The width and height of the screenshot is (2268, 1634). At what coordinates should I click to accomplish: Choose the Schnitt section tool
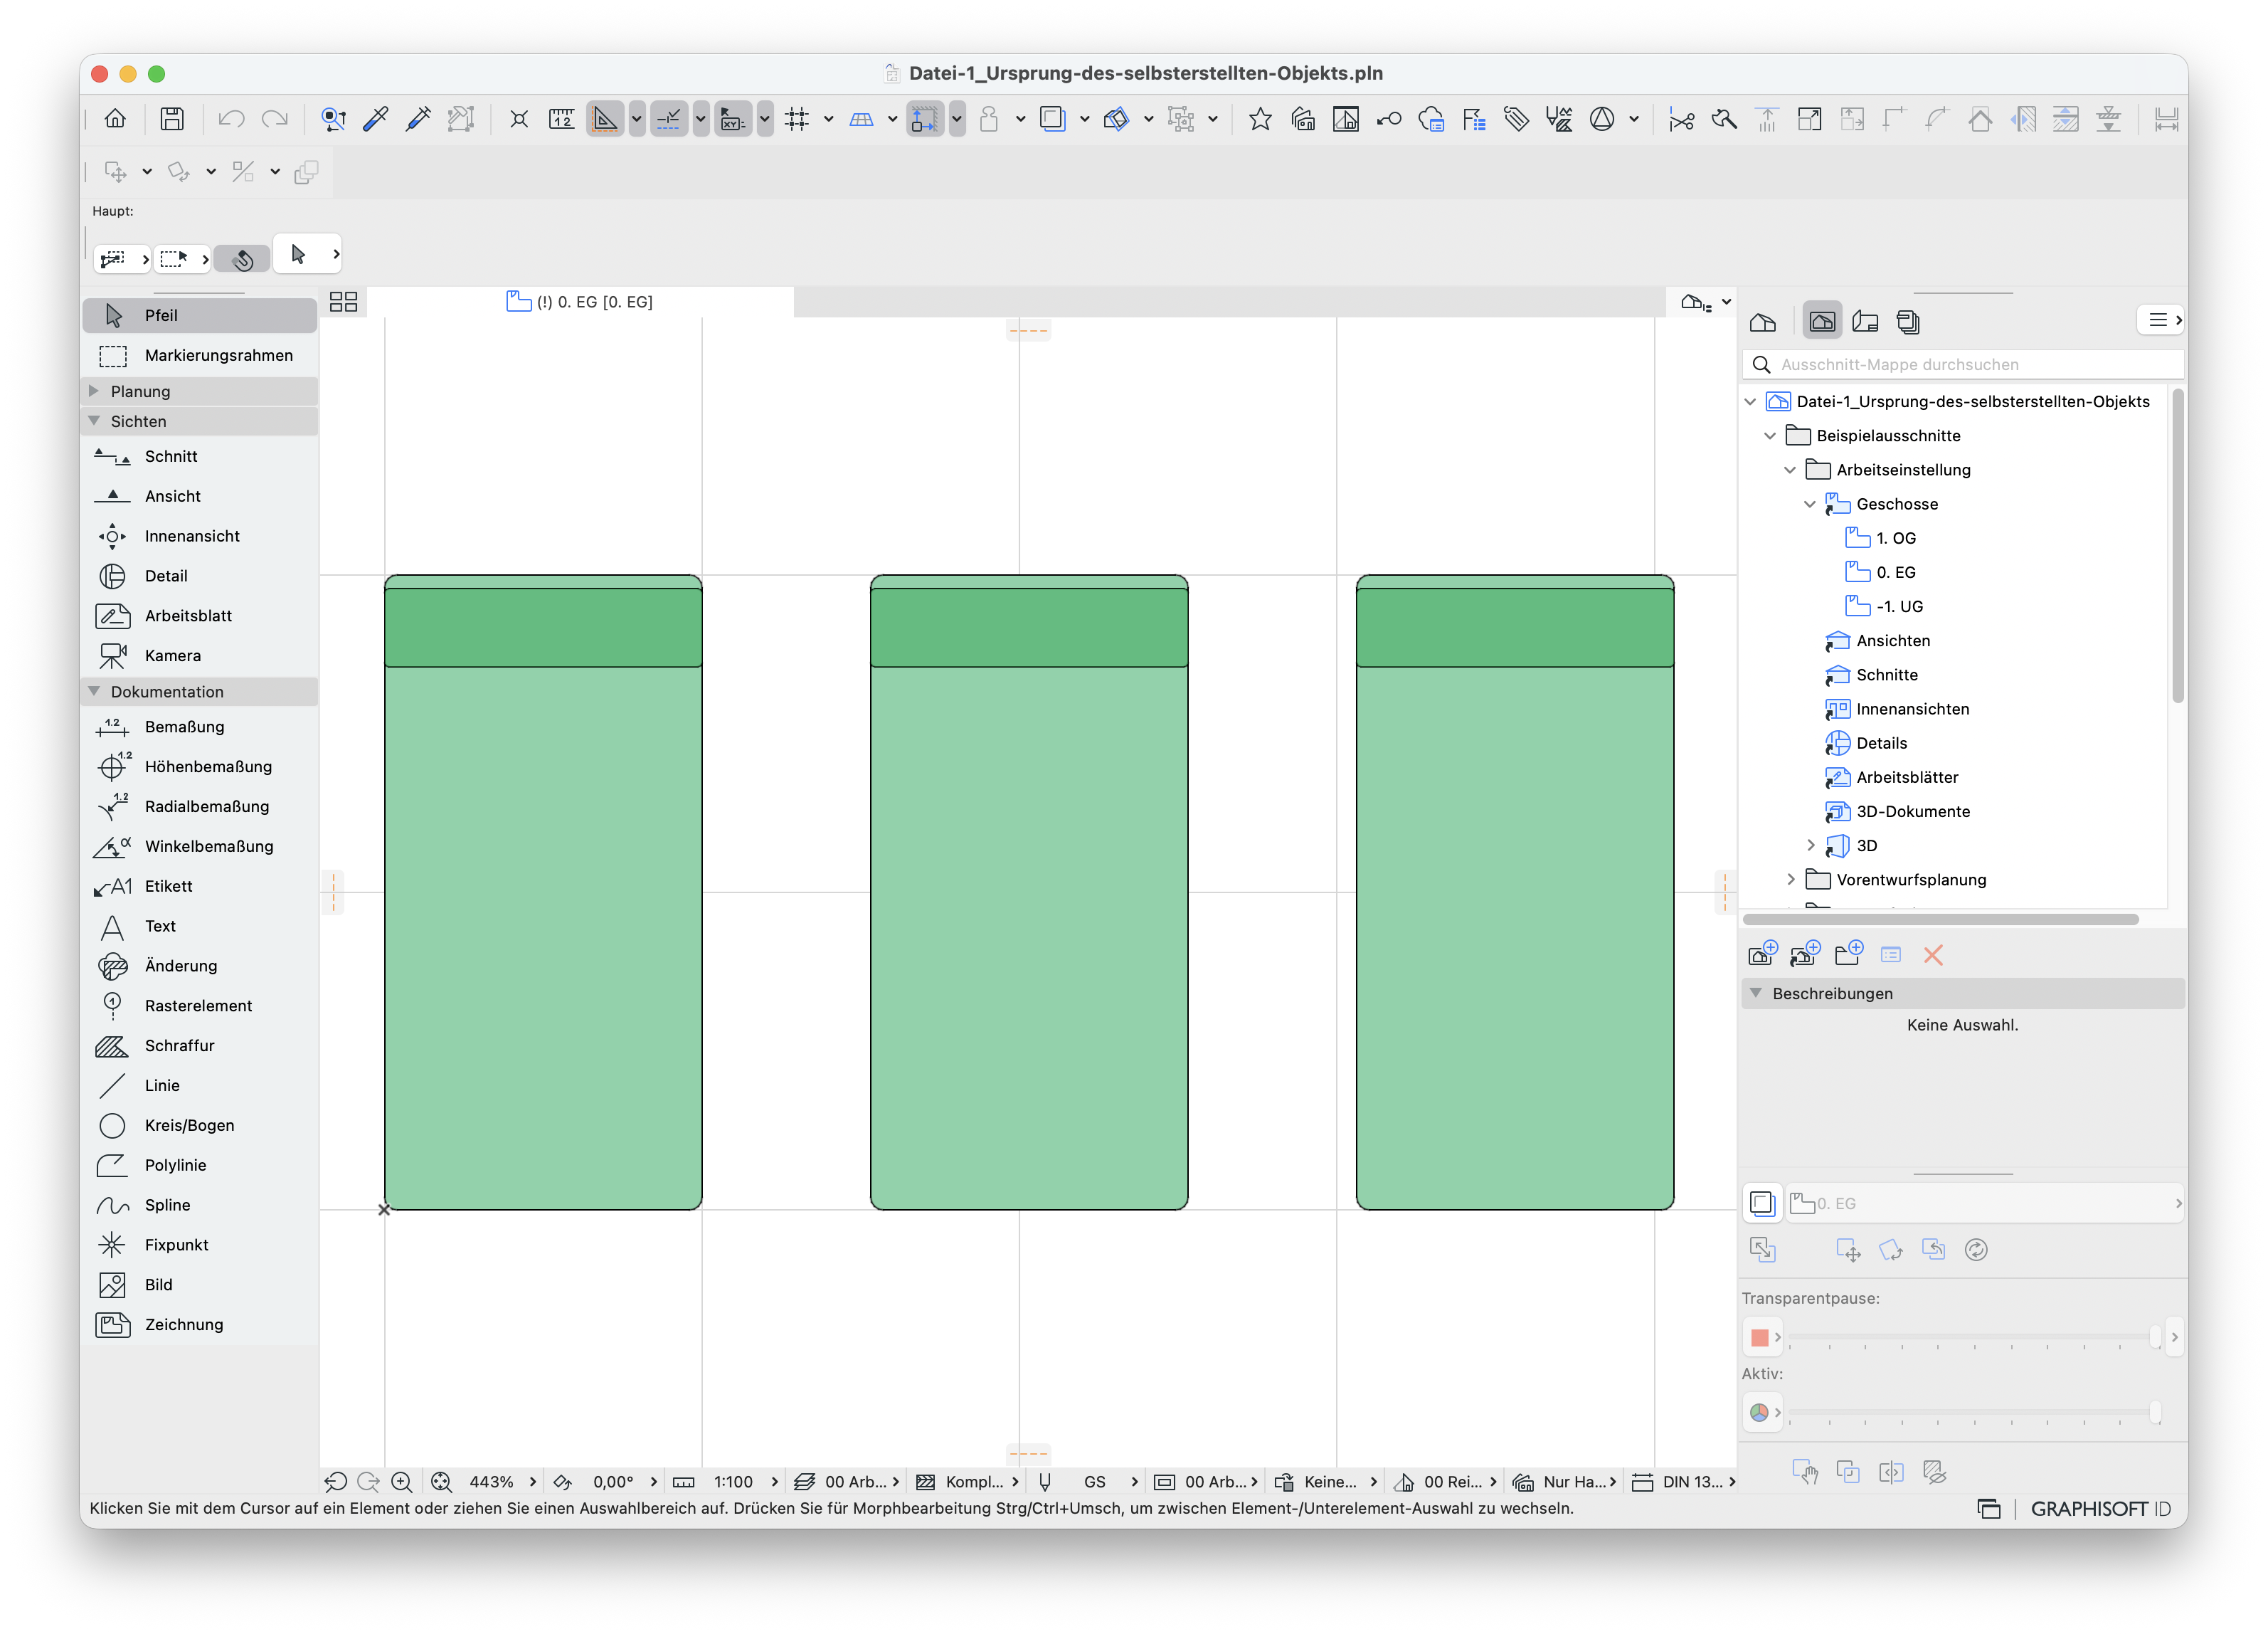point(199,456)
